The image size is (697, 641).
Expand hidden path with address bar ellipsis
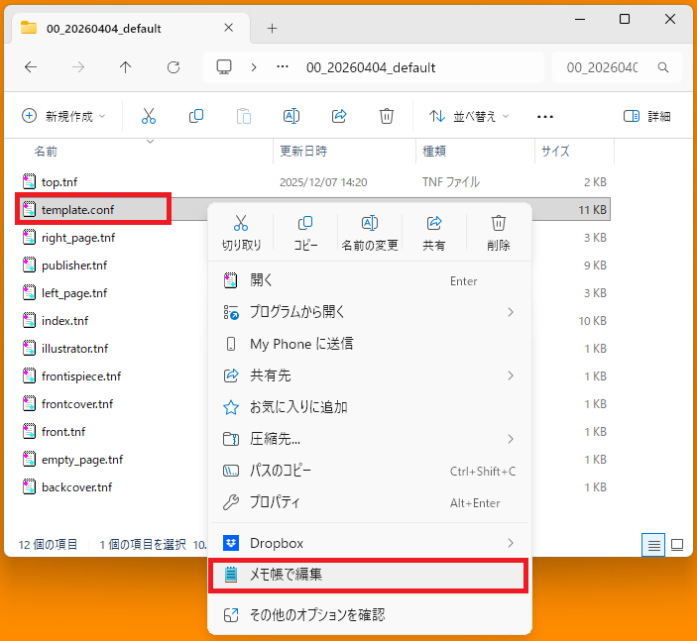point(283,67)
